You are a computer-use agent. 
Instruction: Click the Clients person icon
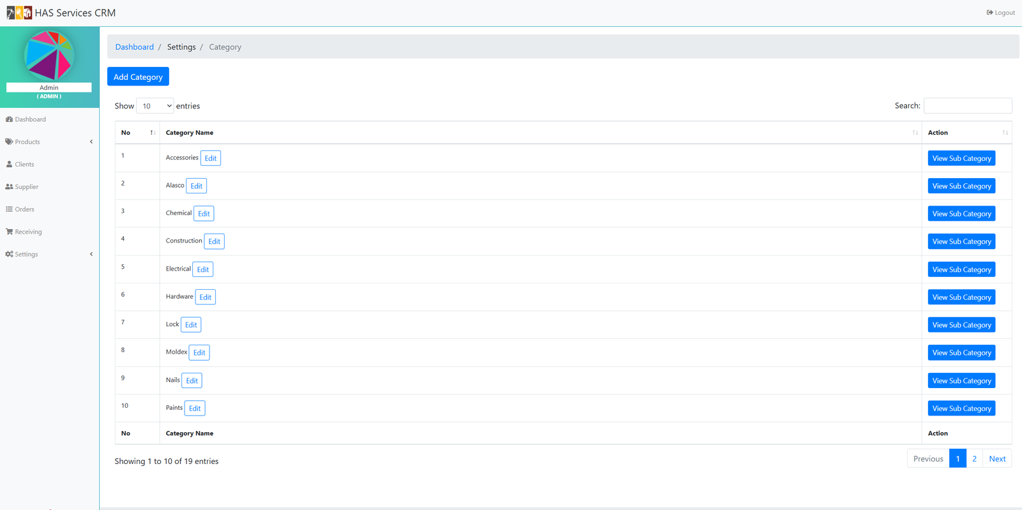9,164
